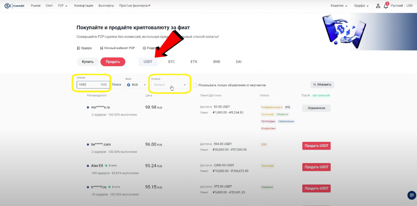Expand the Оплата payment method dropdown
The width and height of the screenshot is (417, 206).
[x=170, y=85]
